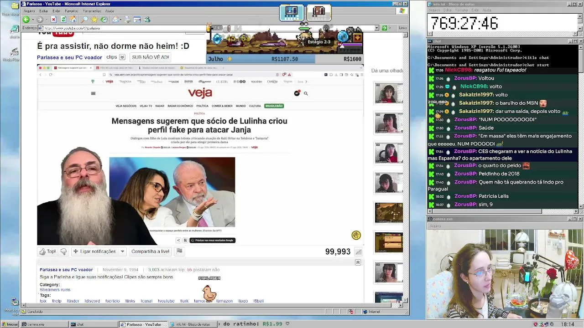
Task: Click the Internet zone globe in status bar
Action: [365, 312]
